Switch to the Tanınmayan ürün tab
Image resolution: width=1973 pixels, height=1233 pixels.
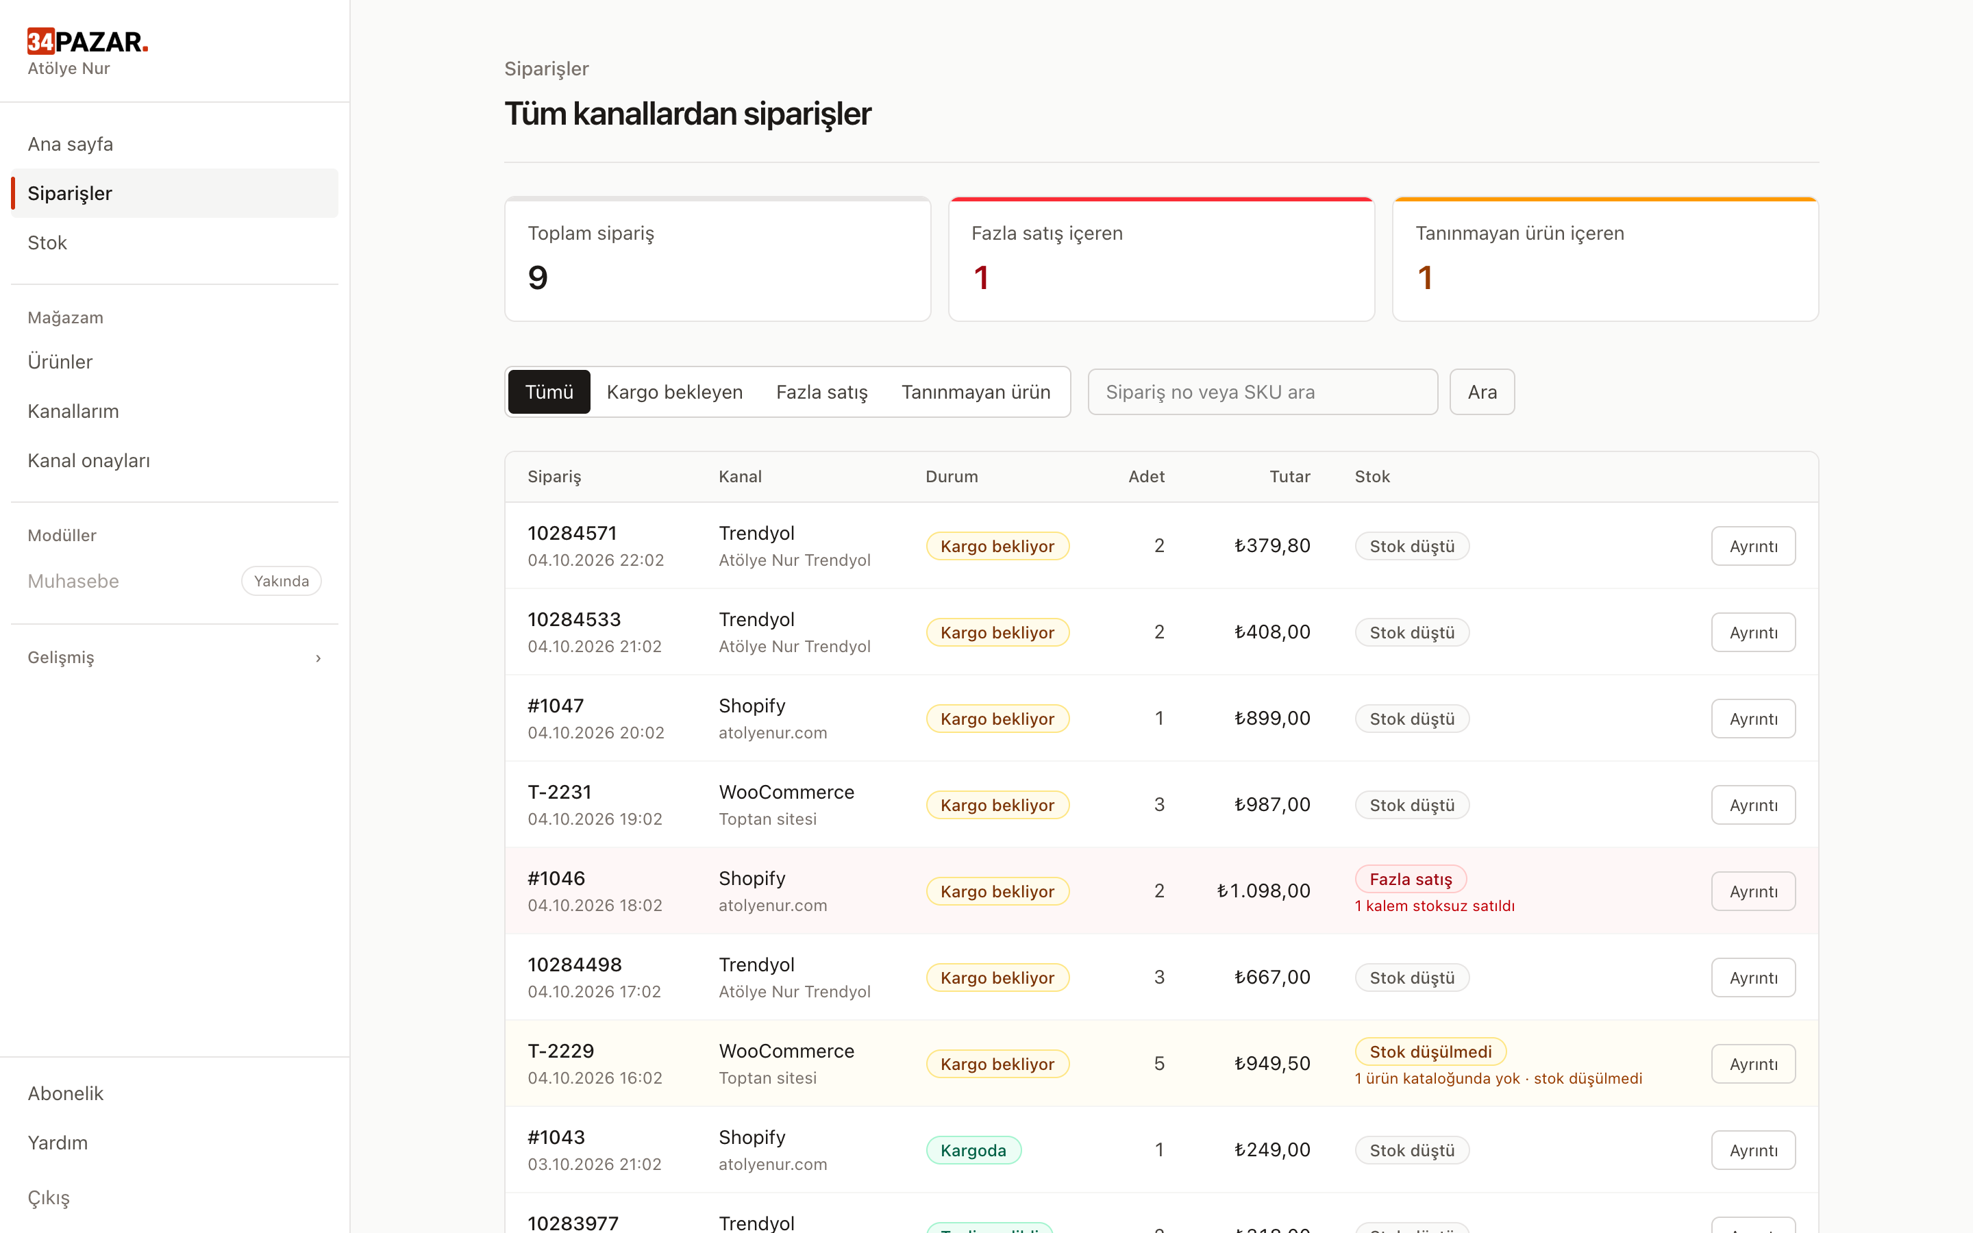click(976, 393)
